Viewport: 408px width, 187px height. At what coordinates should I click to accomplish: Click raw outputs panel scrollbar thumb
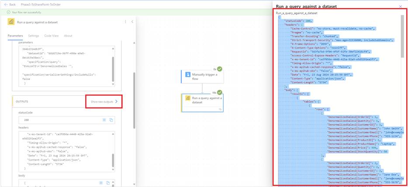[x=402, y=36]
